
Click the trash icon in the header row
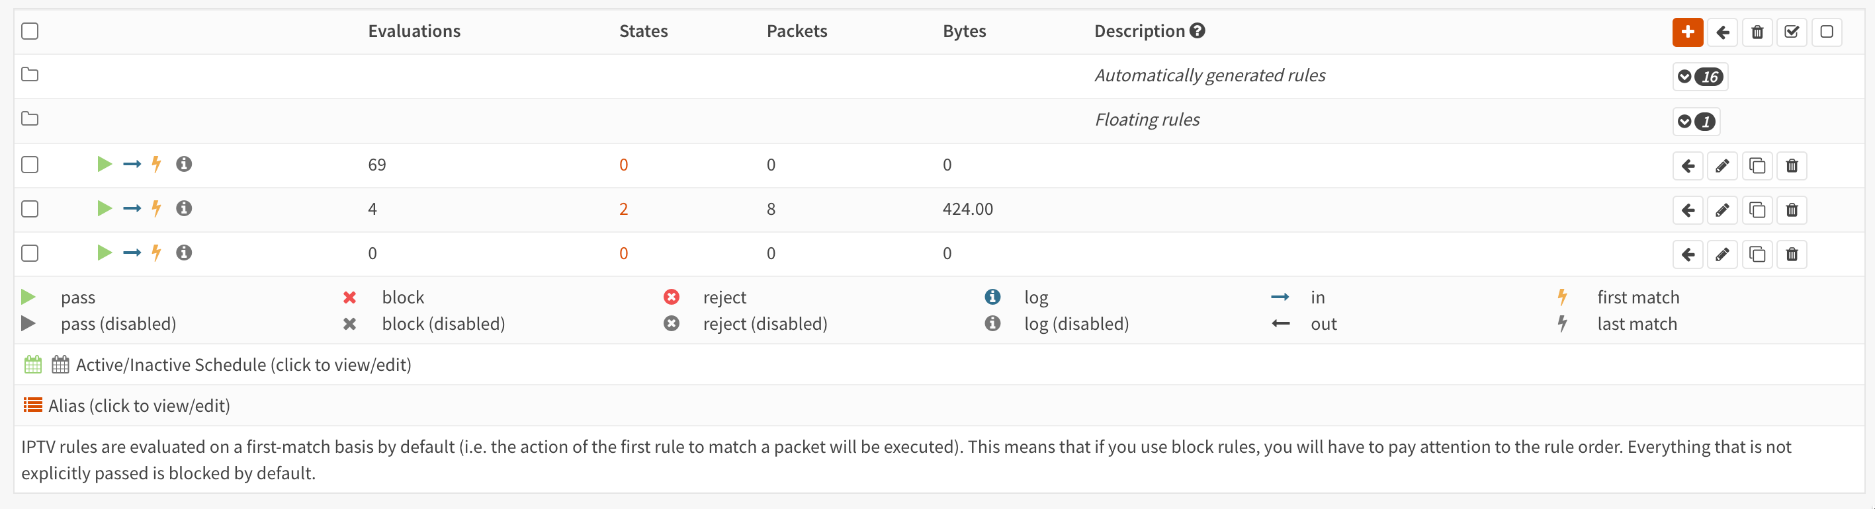(1757, 32)
